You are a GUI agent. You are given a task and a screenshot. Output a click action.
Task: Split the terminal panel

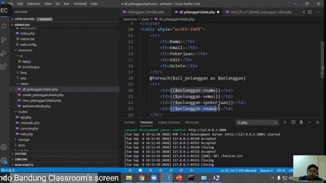click(293, 123)
